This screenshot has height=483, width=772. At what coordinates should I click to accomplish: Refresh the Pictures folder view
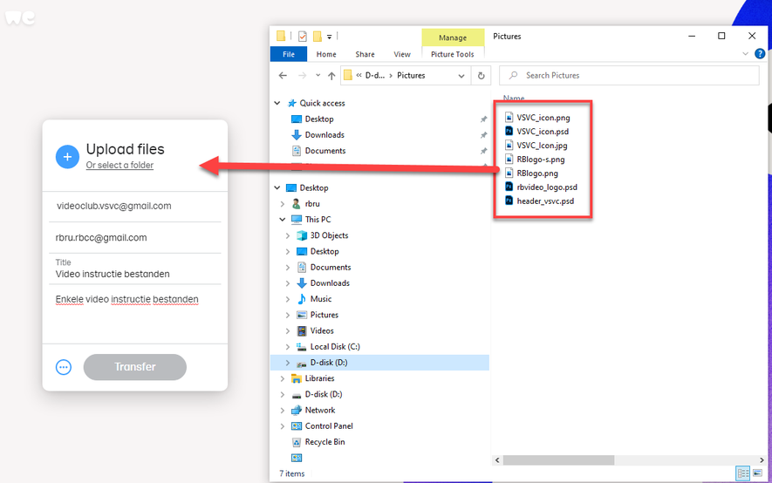[x=481, y=75]
